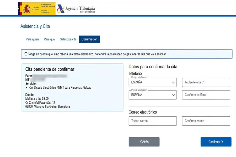This screenshot has width=236, height=157.
Task: Click the 'Asistencia y Cita' page heading
Action: point(35,26)
